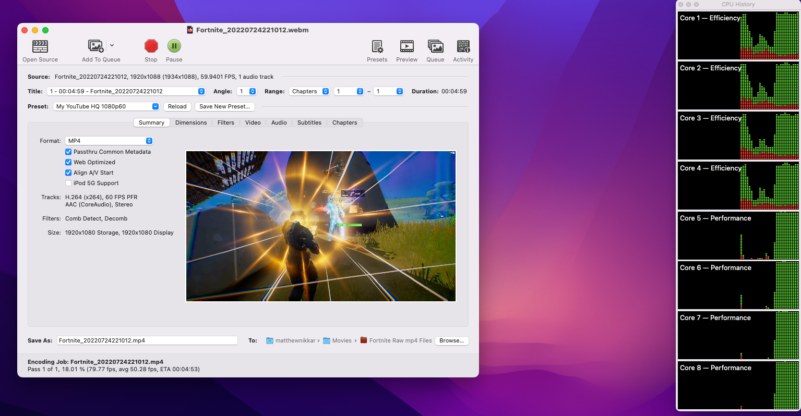The height and width of the screenshot is (416, 801).
Task: Show the Queue window
Action: tap(436, 46)
